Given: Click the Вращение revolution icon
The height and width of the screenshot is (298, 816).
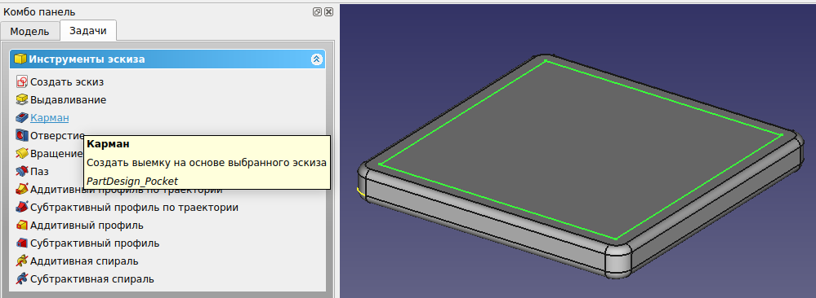Looking at the screenshot, I should click(22, 154).
